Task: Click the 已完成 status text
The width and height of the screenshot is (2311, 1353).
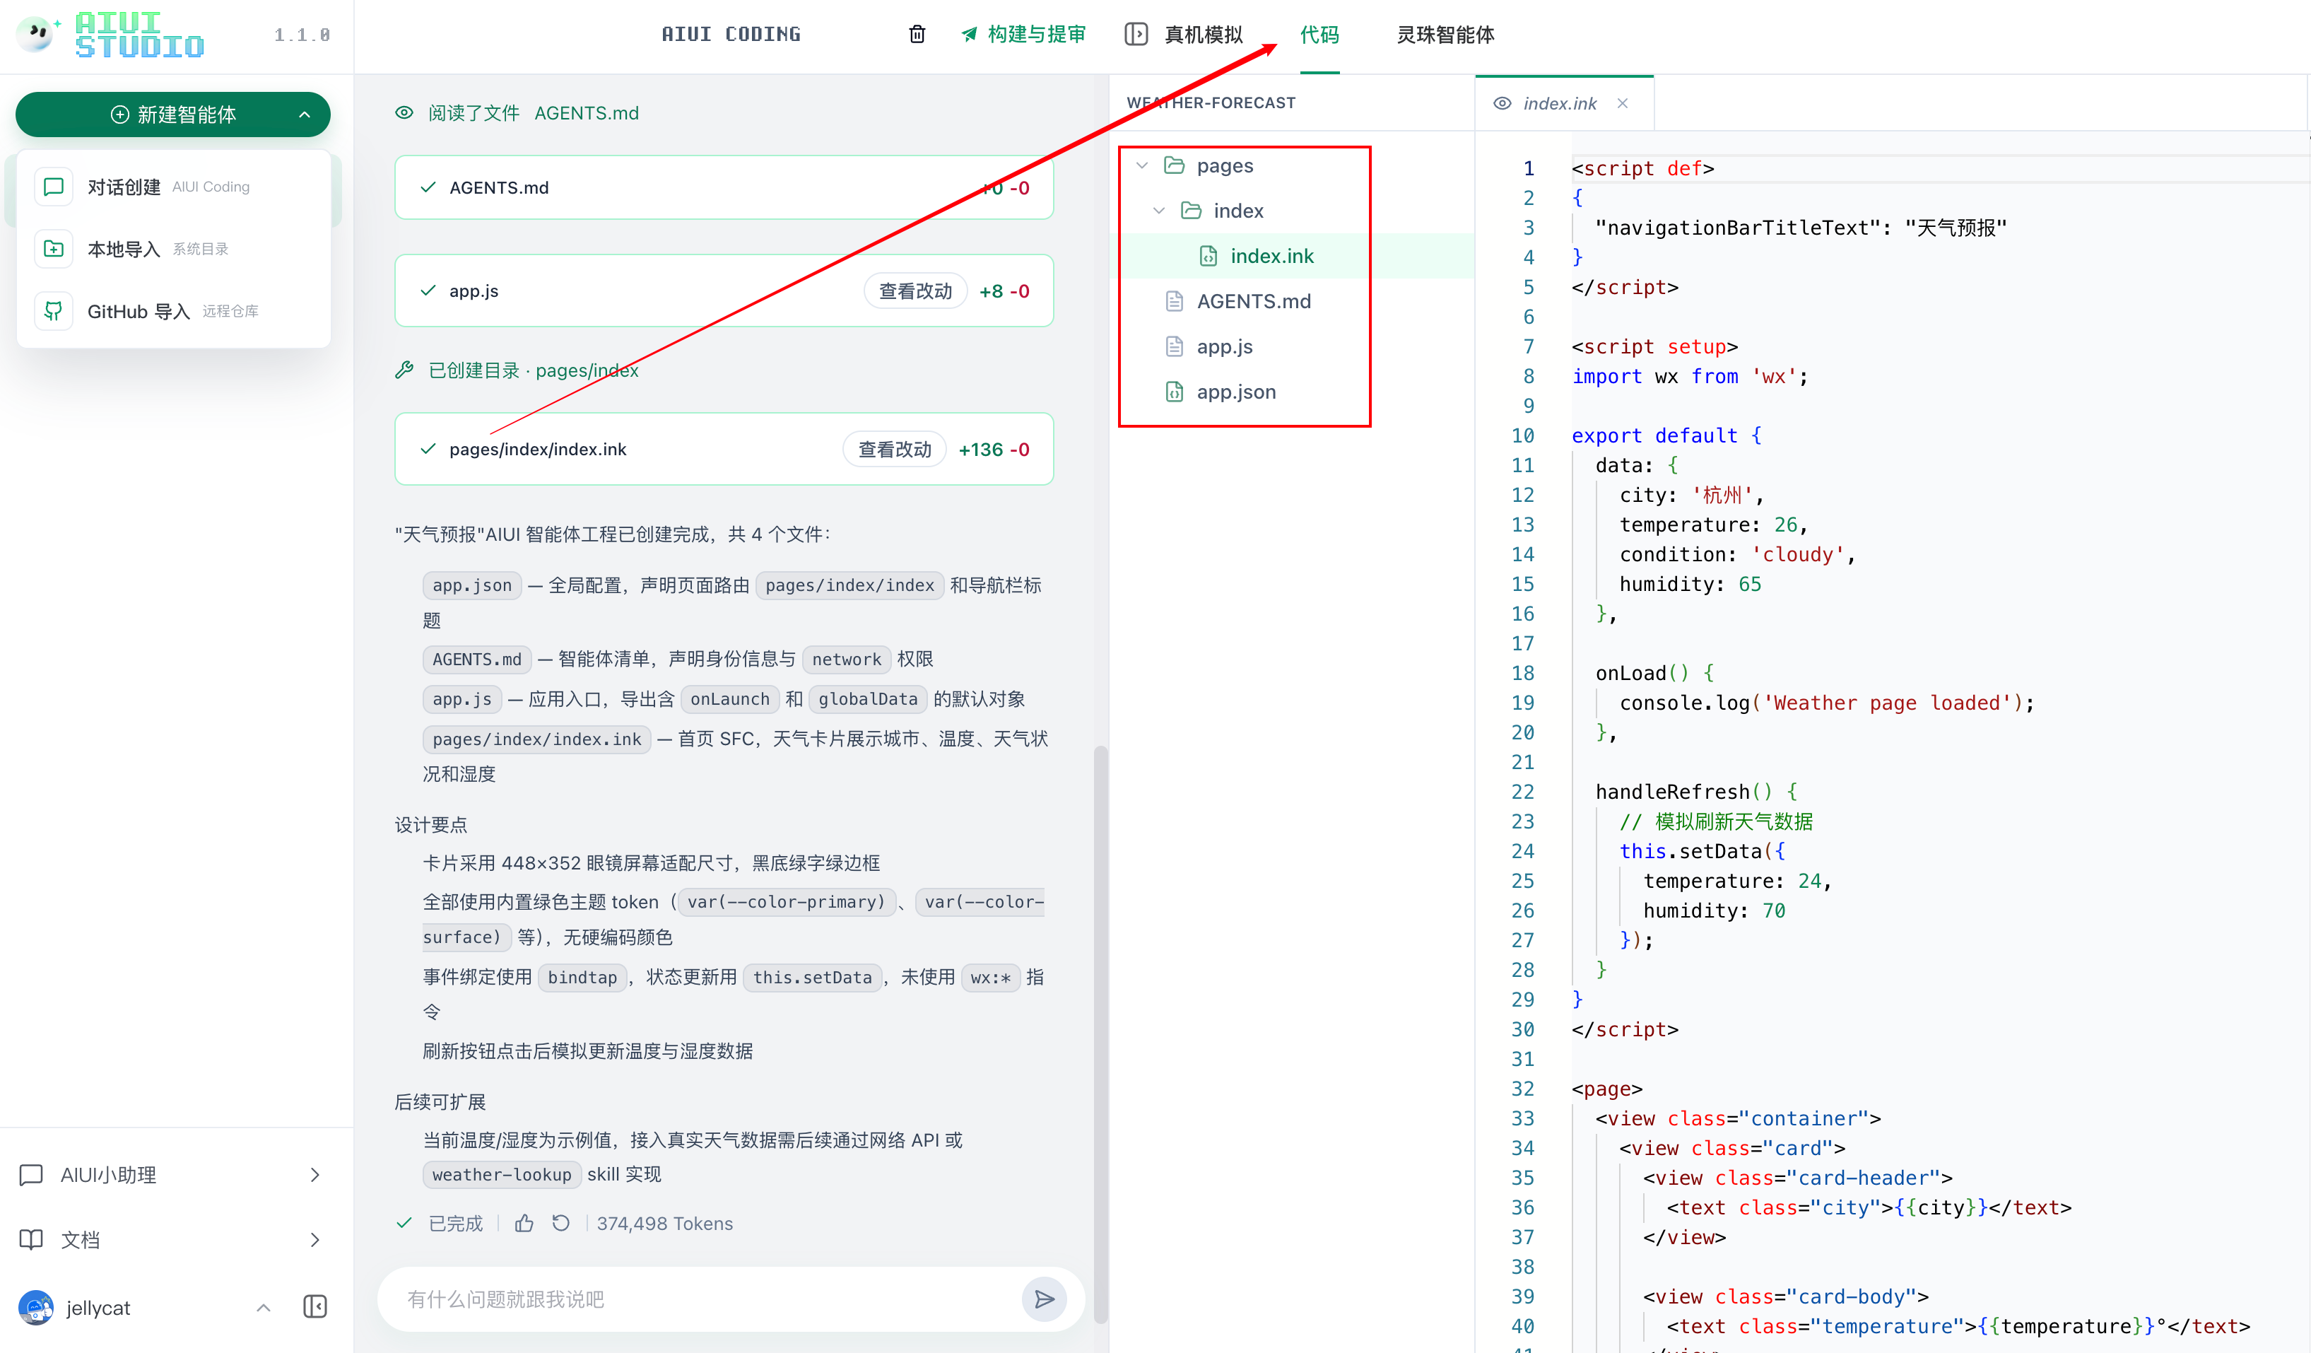Action: [455, 1223]
